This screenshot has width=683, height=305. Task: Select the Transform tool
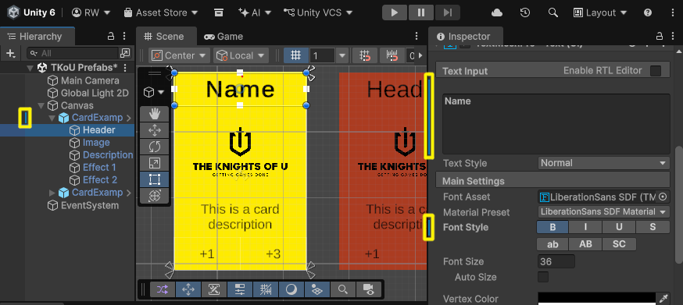pos(154,197)
